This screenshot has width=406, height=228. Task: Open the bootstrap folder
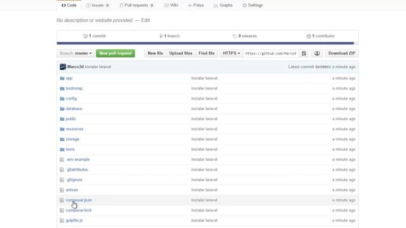tap(74, 89)
